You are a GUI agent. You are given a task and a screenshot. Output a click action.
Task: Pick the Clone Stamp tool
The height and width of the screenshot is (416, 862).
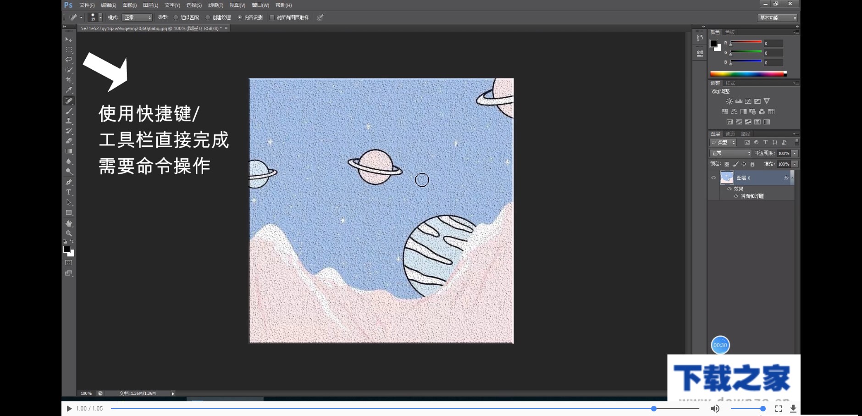point(69,121)
